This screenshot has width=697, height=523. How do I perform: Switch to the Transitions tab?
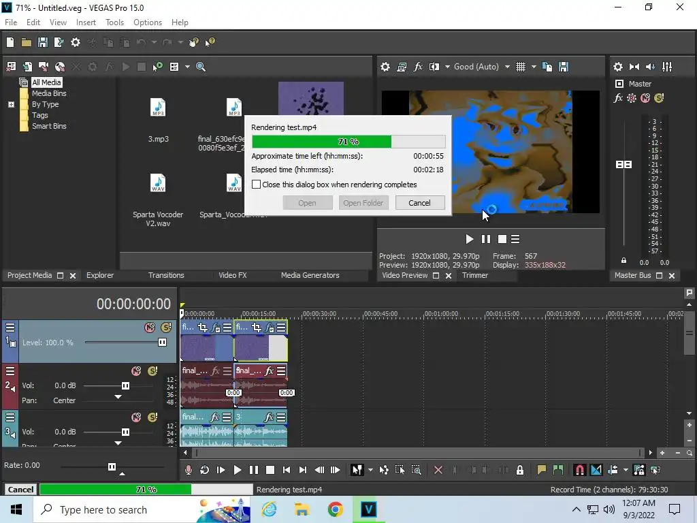(166, 275)
